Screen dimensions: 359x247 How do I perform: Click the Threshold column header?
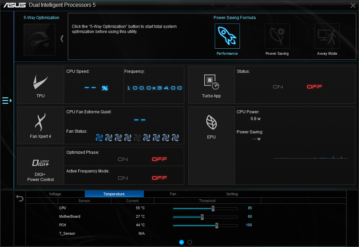point(207,201)
